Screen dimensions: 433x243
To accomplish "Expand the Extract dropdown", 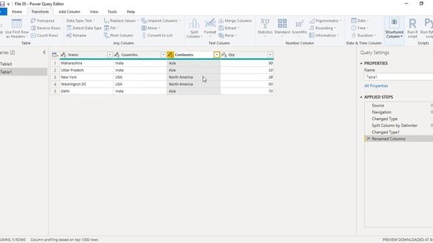I will coord(229,28).
